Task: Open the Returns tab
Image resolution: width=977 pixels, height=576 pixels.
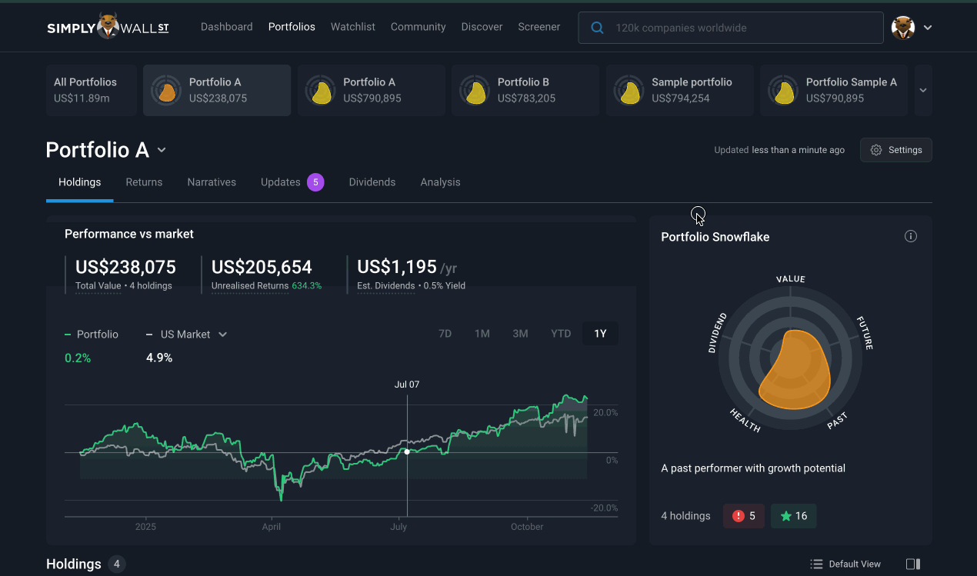Action: (x=144, y=182)
